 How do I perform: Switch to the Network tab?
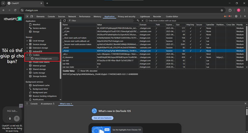(72, 17)
